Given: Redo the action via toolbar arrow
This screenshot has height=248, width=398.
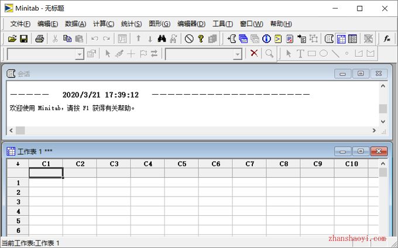Looking at the screenshot, I should (x=107, y=39).
